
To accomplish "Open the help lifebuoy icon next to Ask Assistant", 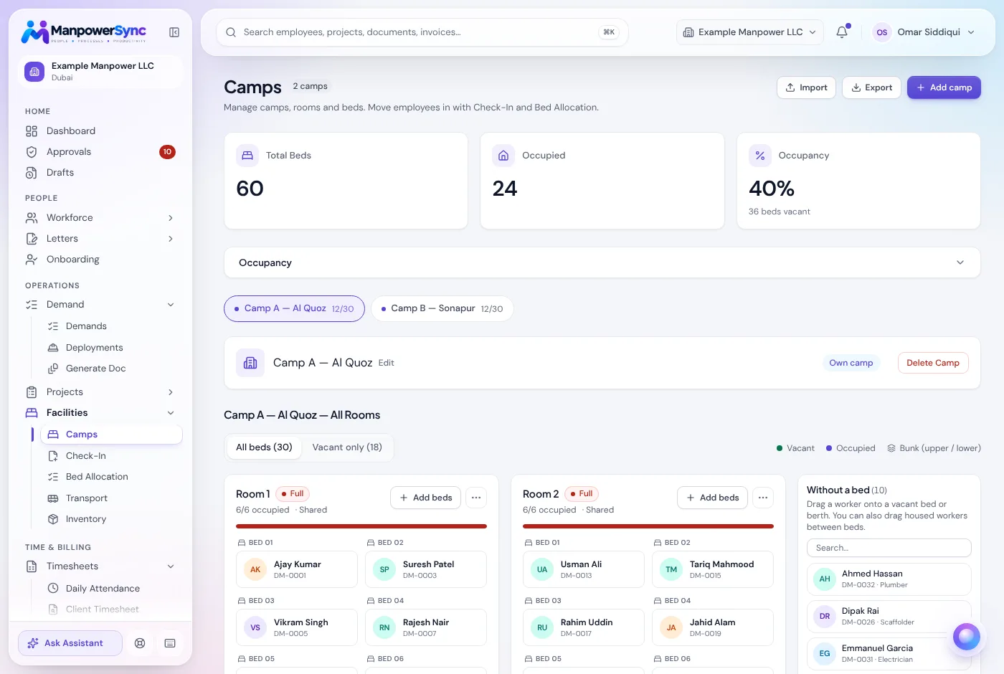I will point(140,643).
